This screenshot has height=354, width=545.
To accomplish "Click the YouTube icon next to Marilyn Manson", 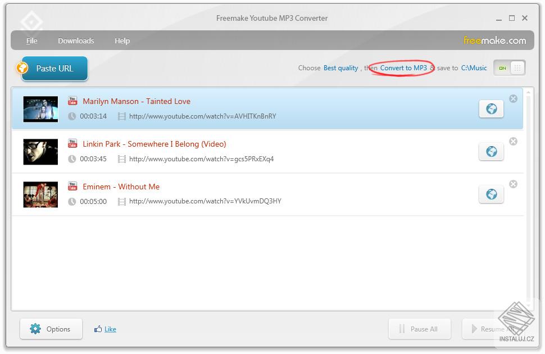I will 72,101.
